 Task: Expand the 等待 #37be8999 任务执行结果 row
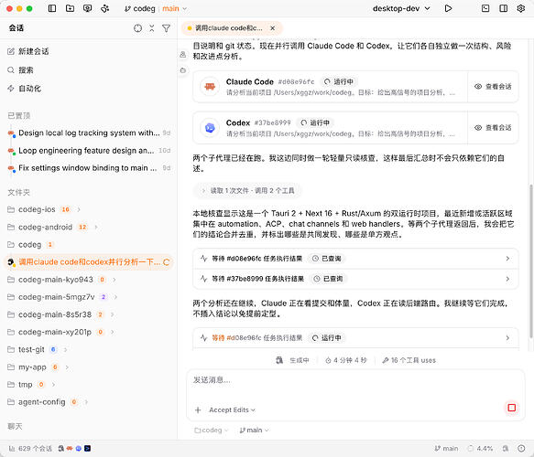click(x=355, y=279)
